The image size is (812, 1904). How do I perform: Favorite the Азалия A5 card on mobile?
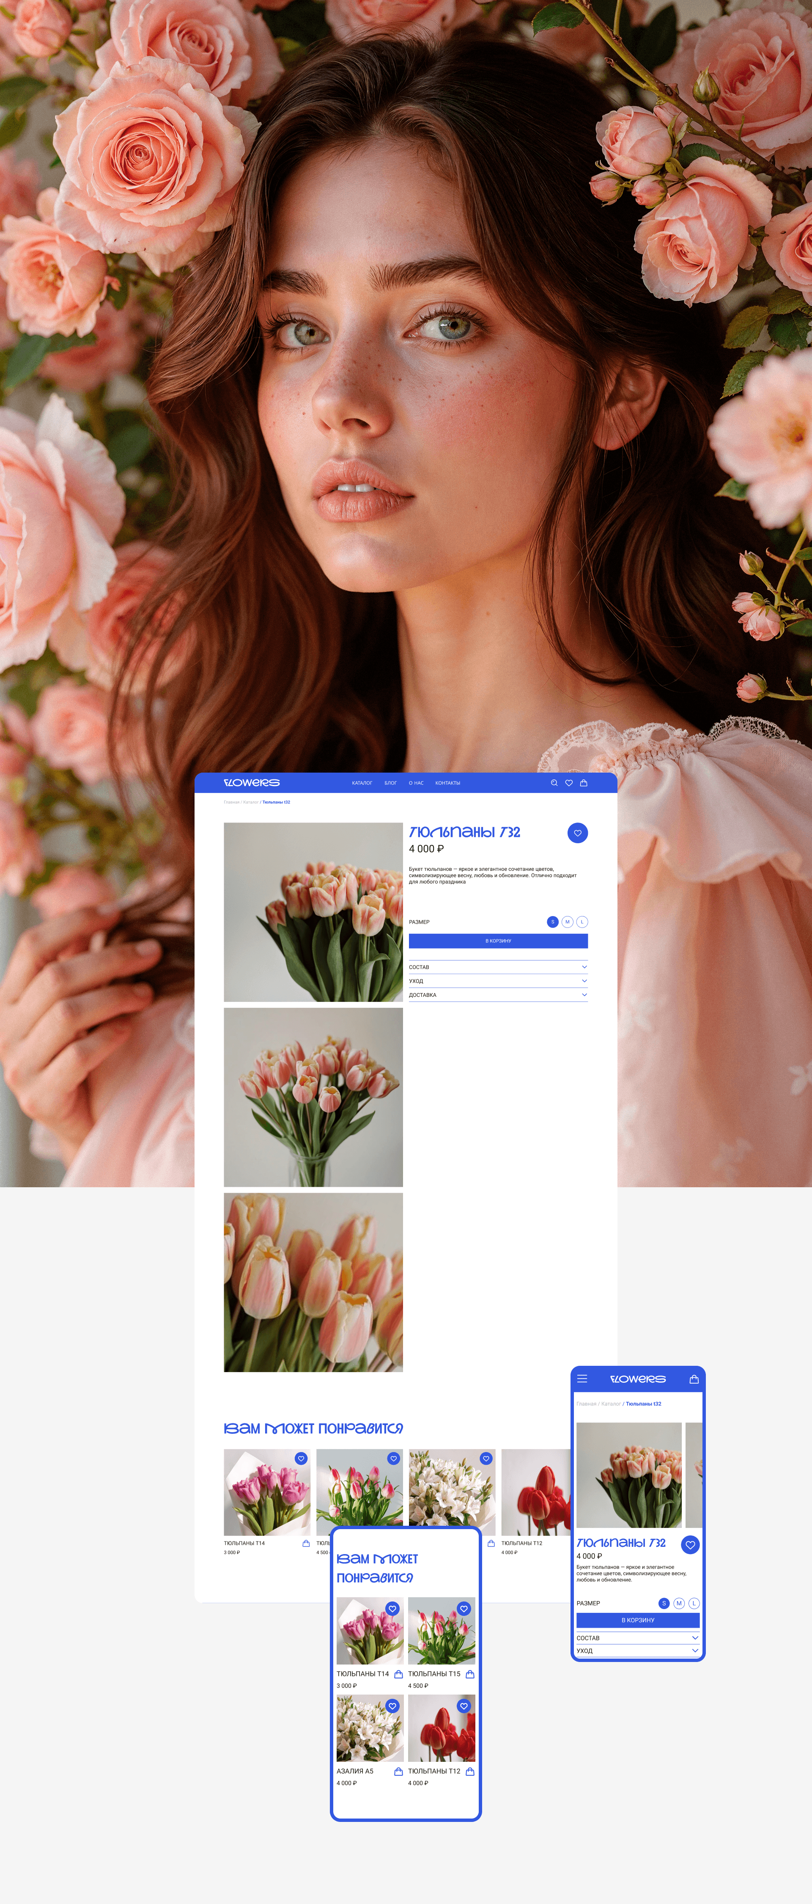point(392,1706)
